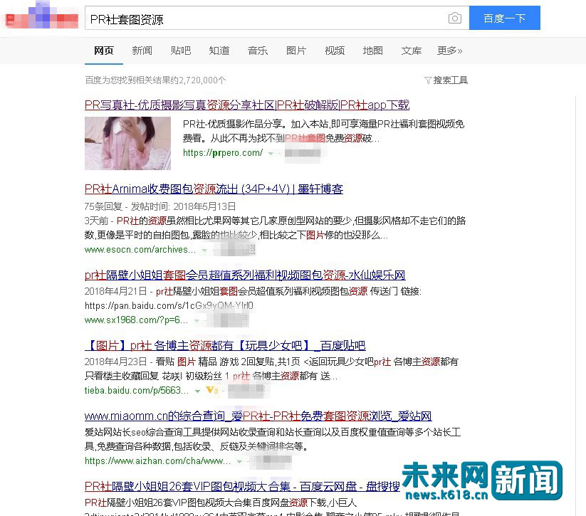This screenshot has height=516, width=586.
Task: Open the https://prpero.com/ URL
Action: (x=223, y=153)
